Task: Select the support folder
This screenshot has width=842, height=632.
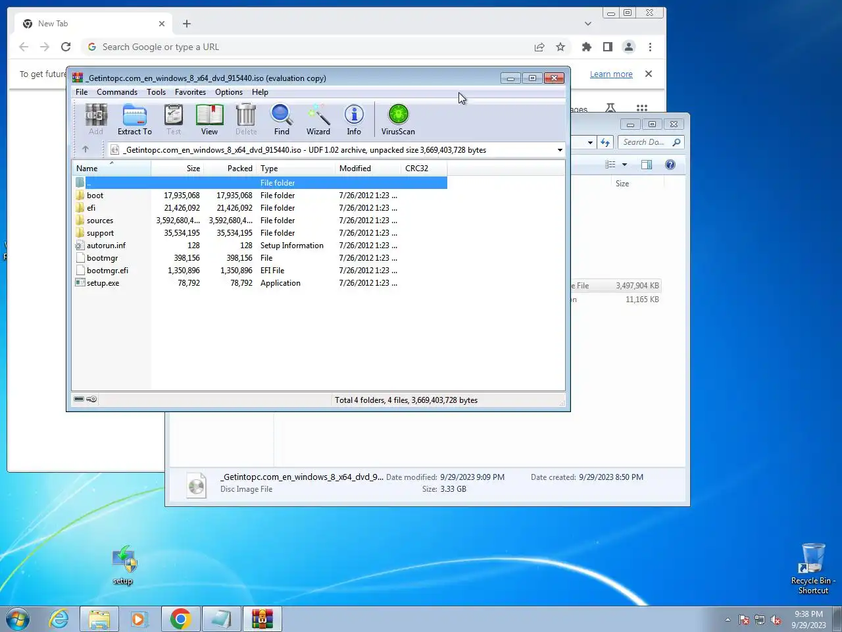Action: pos(260,233)
